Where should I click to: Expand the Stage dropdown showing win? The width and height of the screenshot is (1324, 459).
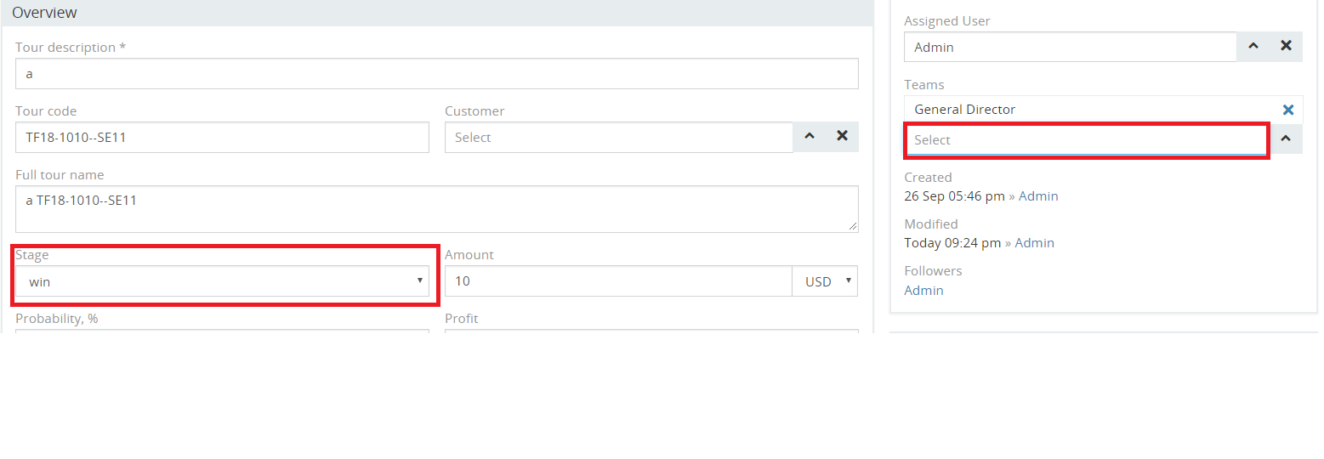pyautogui.click(x=222, y=281)
